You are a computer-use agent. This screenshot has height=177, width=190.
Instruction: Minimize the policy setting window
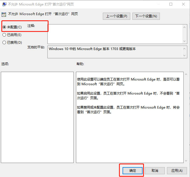point(158,4)
